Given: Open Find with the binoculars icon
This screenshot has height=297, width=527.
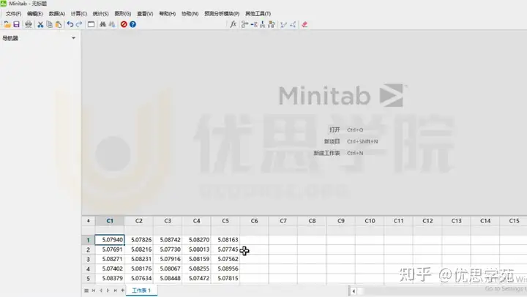Looking at the screenshot, I should (103, 25).
